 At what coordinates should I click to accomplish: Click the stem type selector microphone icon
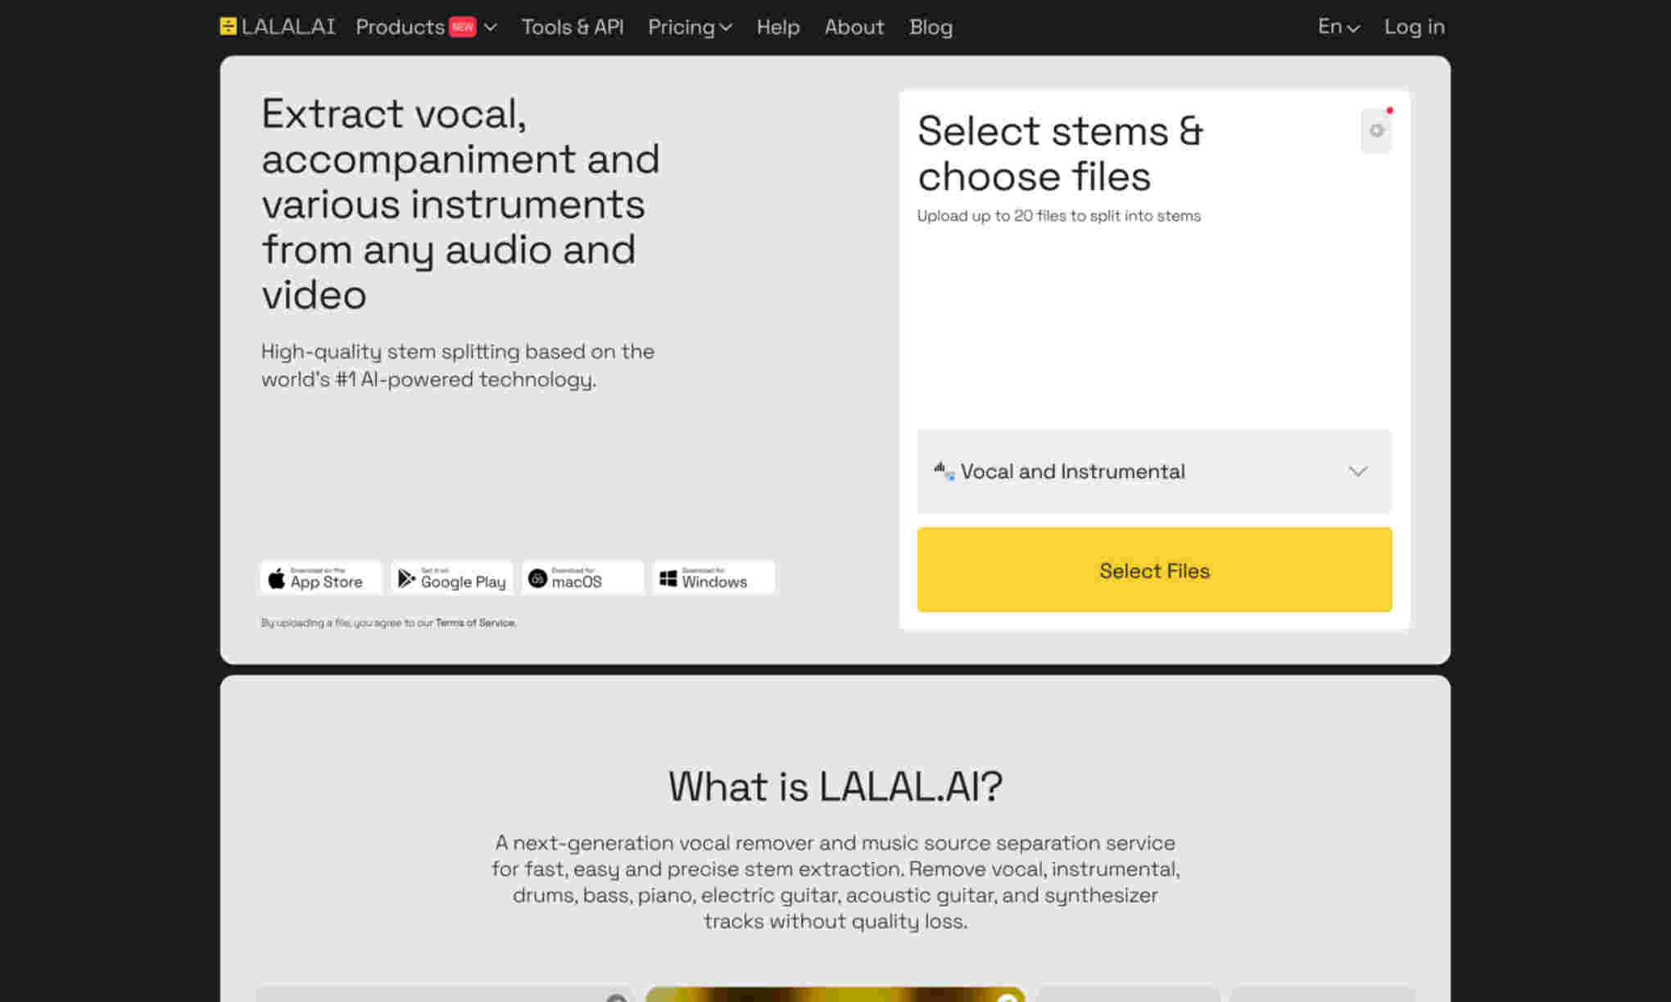pyautogui.click(x=943, y=470)
